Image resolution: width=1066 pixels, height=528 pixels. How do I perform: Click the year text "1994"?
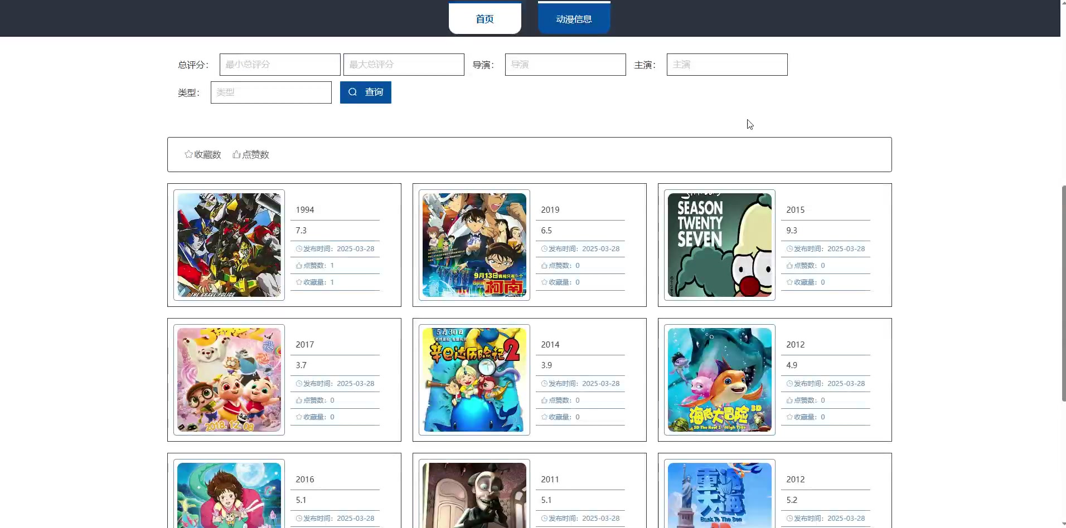(x=305, y=210)
